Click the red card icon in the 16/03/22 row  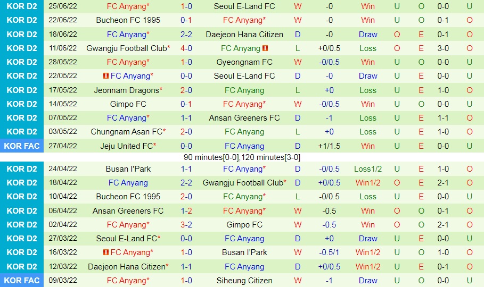click(x=105, y=252)
